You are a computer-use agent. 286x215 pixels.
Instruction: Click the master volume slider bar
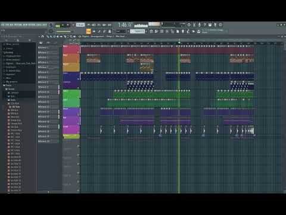[x=64, y=32]
